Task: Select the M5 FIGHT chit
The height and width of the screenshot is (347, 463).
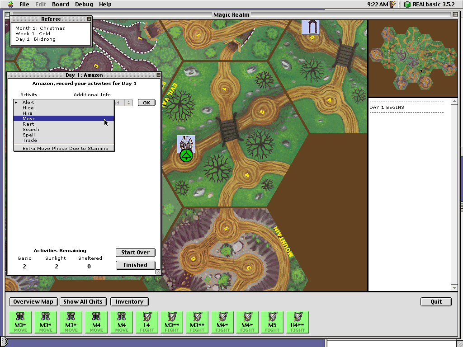Action: point(272,322)
